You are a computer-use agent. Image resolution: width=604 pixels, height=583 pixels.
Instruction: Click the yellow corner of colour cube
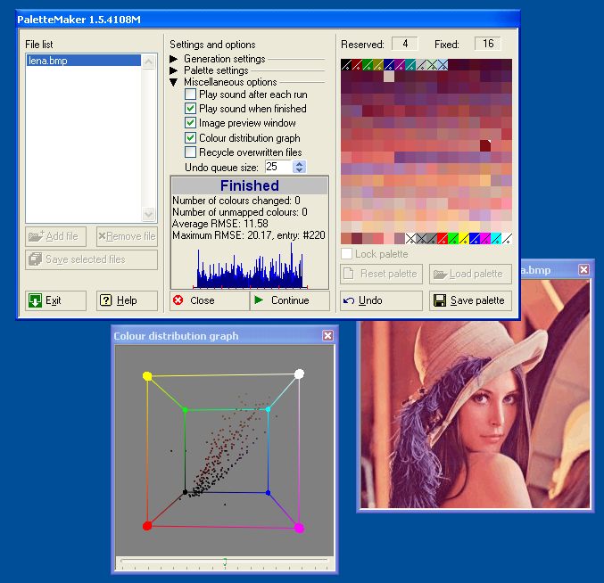(x=147, y=376)
